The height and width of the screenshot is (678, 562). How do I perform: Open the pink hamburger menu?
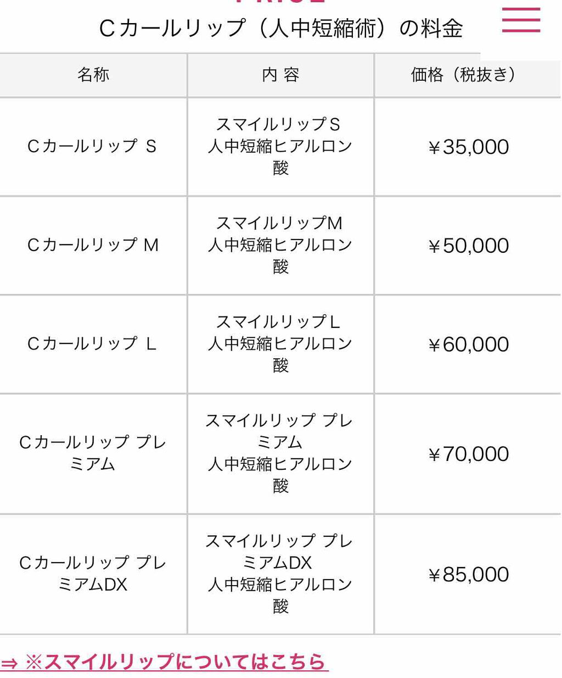521,20
